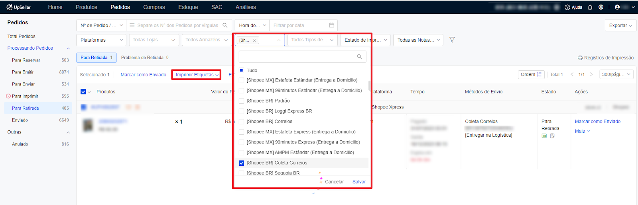This screenshot has width=638, height=205.
Task: Open the Plataformas dropdown
Action: (101, 40)
